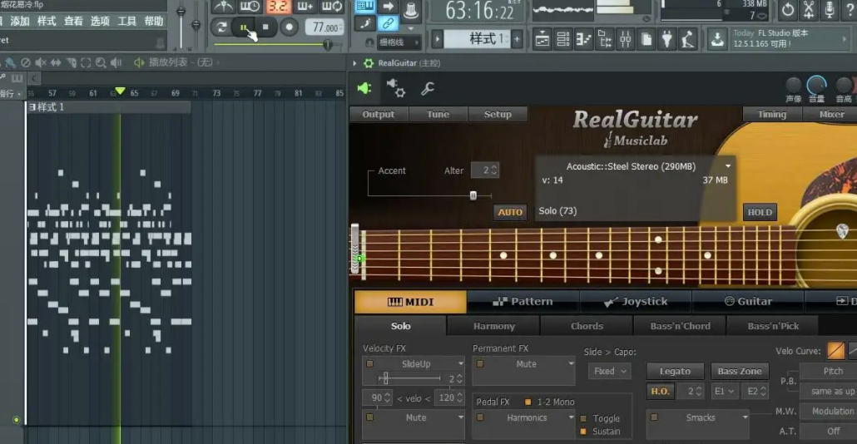Click the knob tweak icon
The height and width of the screenshot is (444, 857).
point(411,10)
